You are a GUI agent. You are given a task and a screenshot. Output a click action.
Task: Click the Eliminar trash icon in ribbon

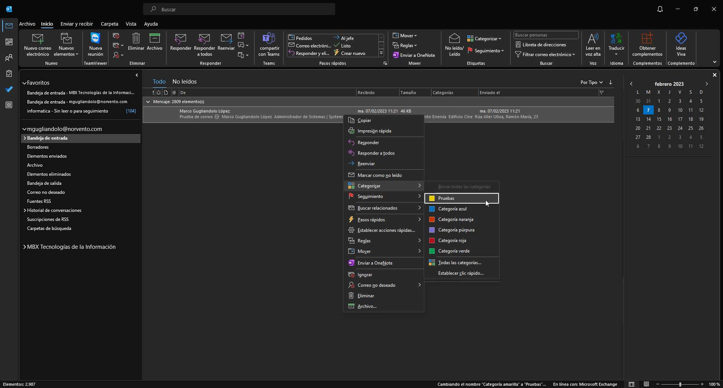(x=136, y=38)
